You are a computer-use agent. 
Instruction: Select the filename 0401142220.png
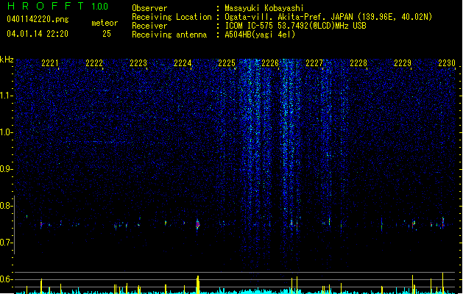38,19
